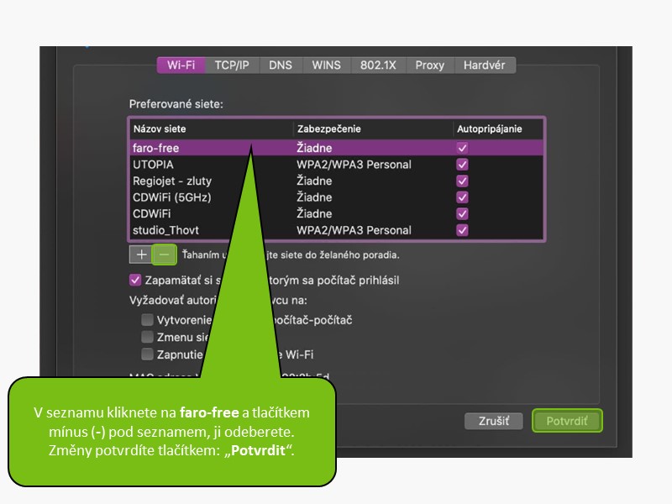This screenshot has width=672, height=504.
Task: Click the plus button to add network
Action: [x=141, y=255]
